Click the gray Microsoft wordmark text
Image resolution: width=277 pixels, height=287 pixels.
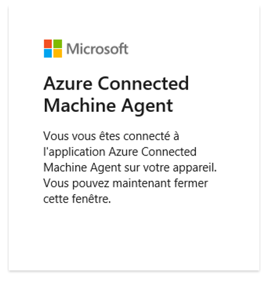(97, 49)
